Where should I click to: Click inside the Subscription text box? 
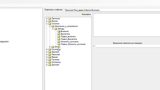(x=126, y=25)
